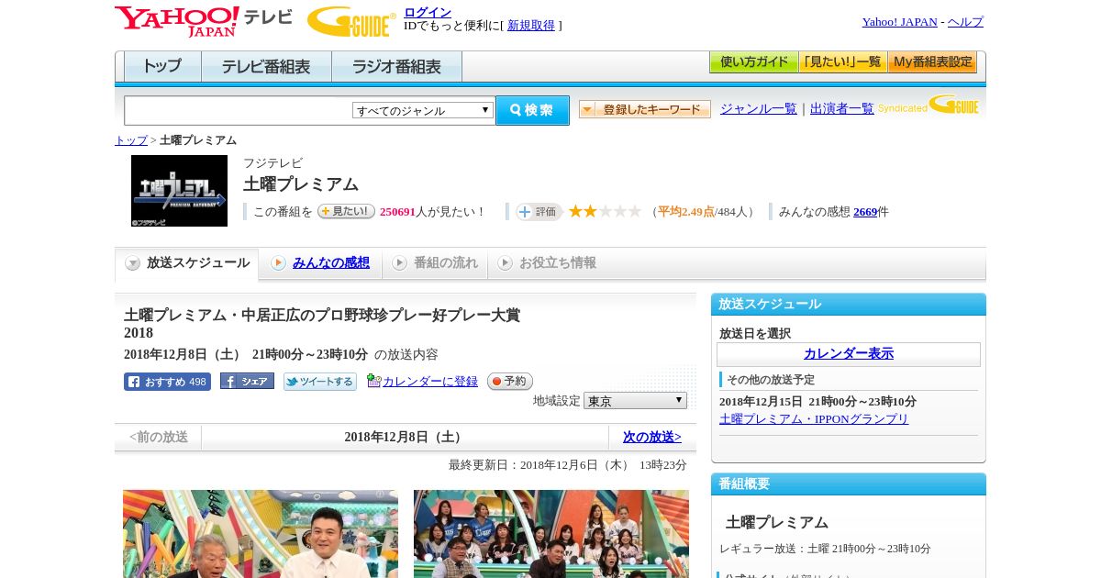Add via カレンダーに登録 link
Image resolution: width=1101 pixels, height=578 pixels.
pyautogui.click(x=430, y=382)
